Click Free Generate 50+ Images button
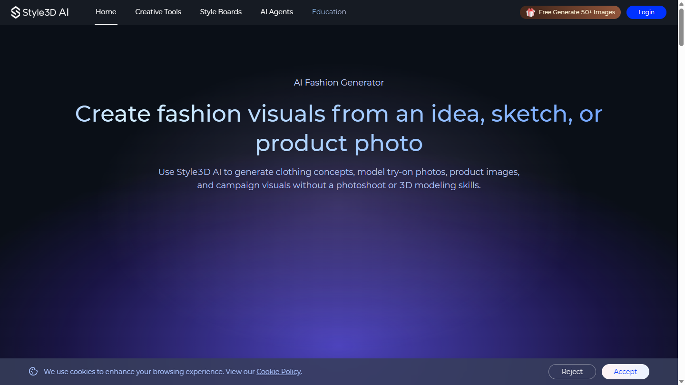The height and width of the screenshot is (385, 685). (570, 12)
